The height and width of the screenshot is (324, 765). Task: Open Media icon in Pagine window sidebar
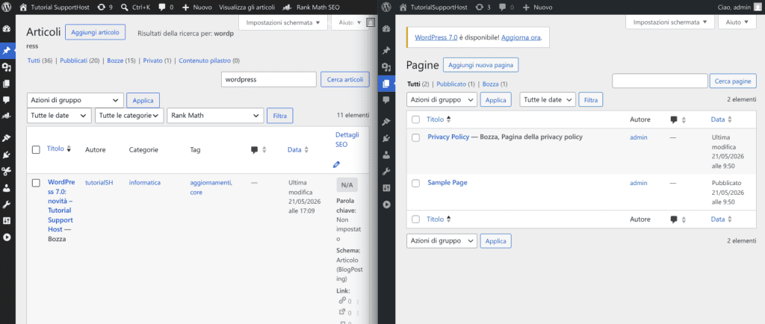pos(386,67)
